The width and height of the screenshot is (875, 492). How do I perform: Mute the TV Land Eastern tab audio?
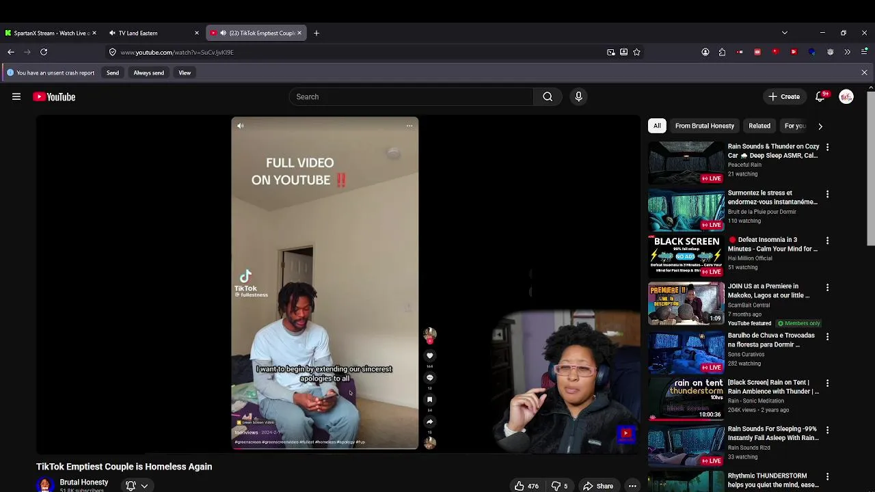pos(112,33)
